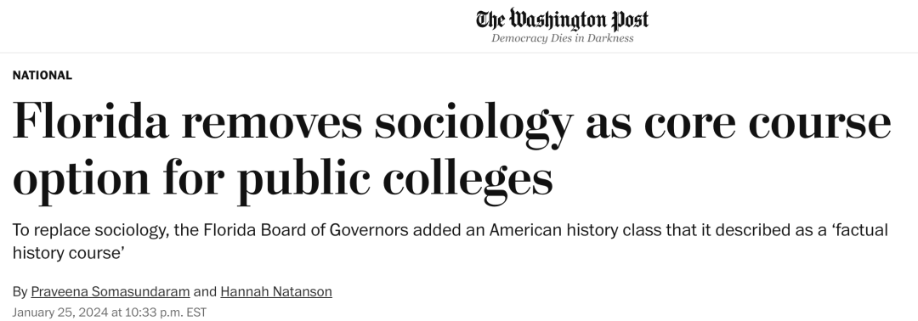Screen dimensions: 918x321
Task: Click the word 'colleges' in the headline
Action: tap(467, 178)
